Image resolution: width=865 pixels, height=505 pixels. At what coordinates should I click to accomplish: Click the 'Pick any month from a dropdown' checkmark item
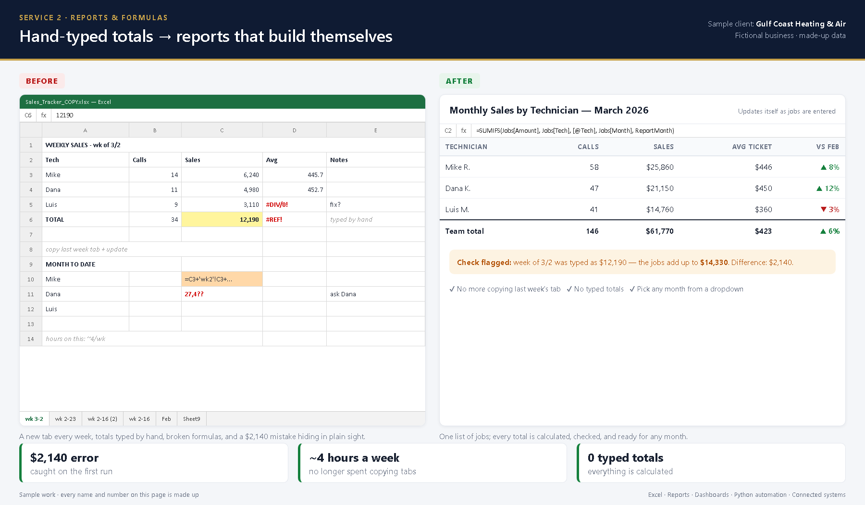click(686, 289)
